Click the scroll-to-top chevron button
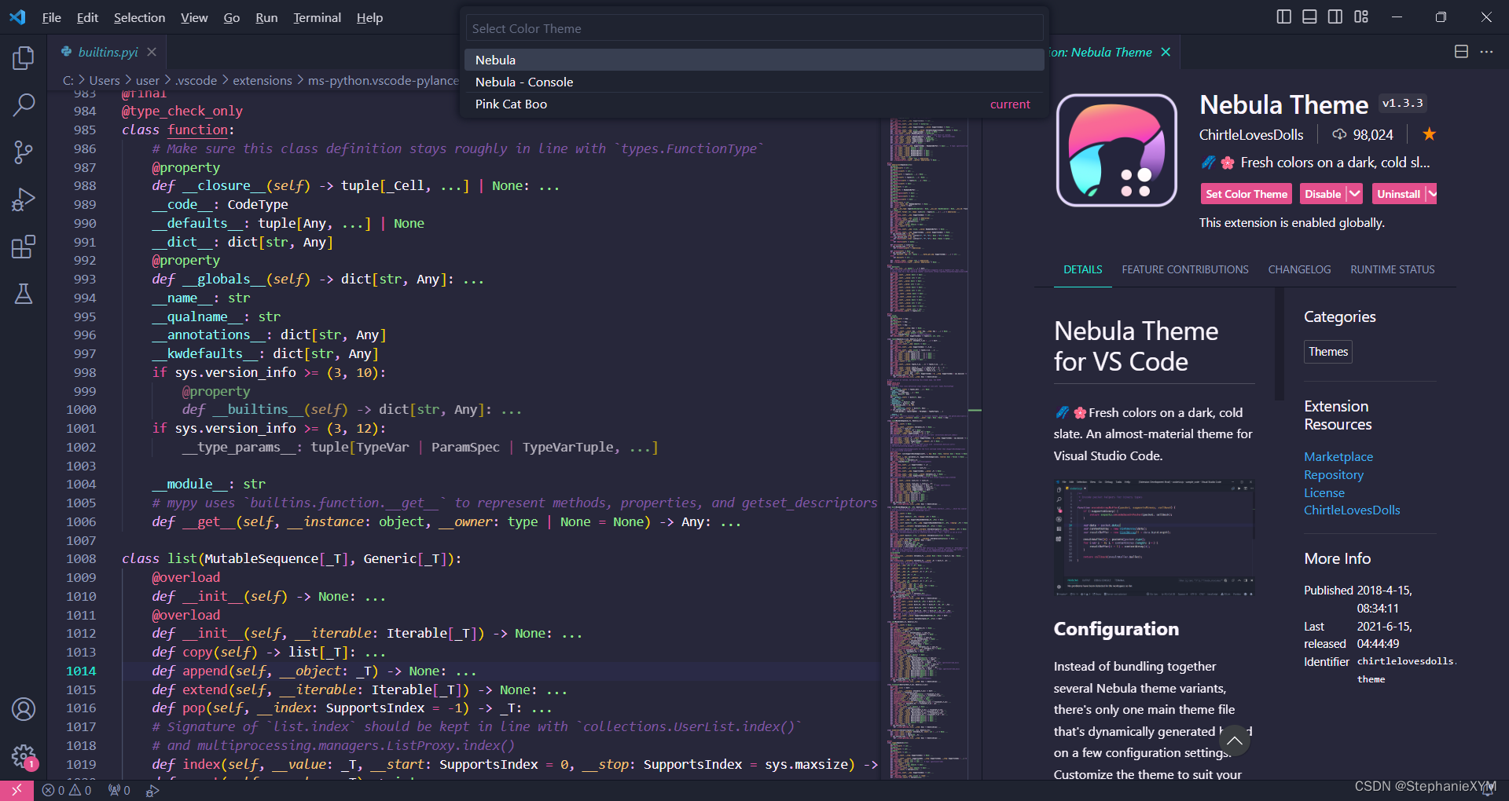Image resolution: width=1509 pixels, height=801 pixels. 1235,740
